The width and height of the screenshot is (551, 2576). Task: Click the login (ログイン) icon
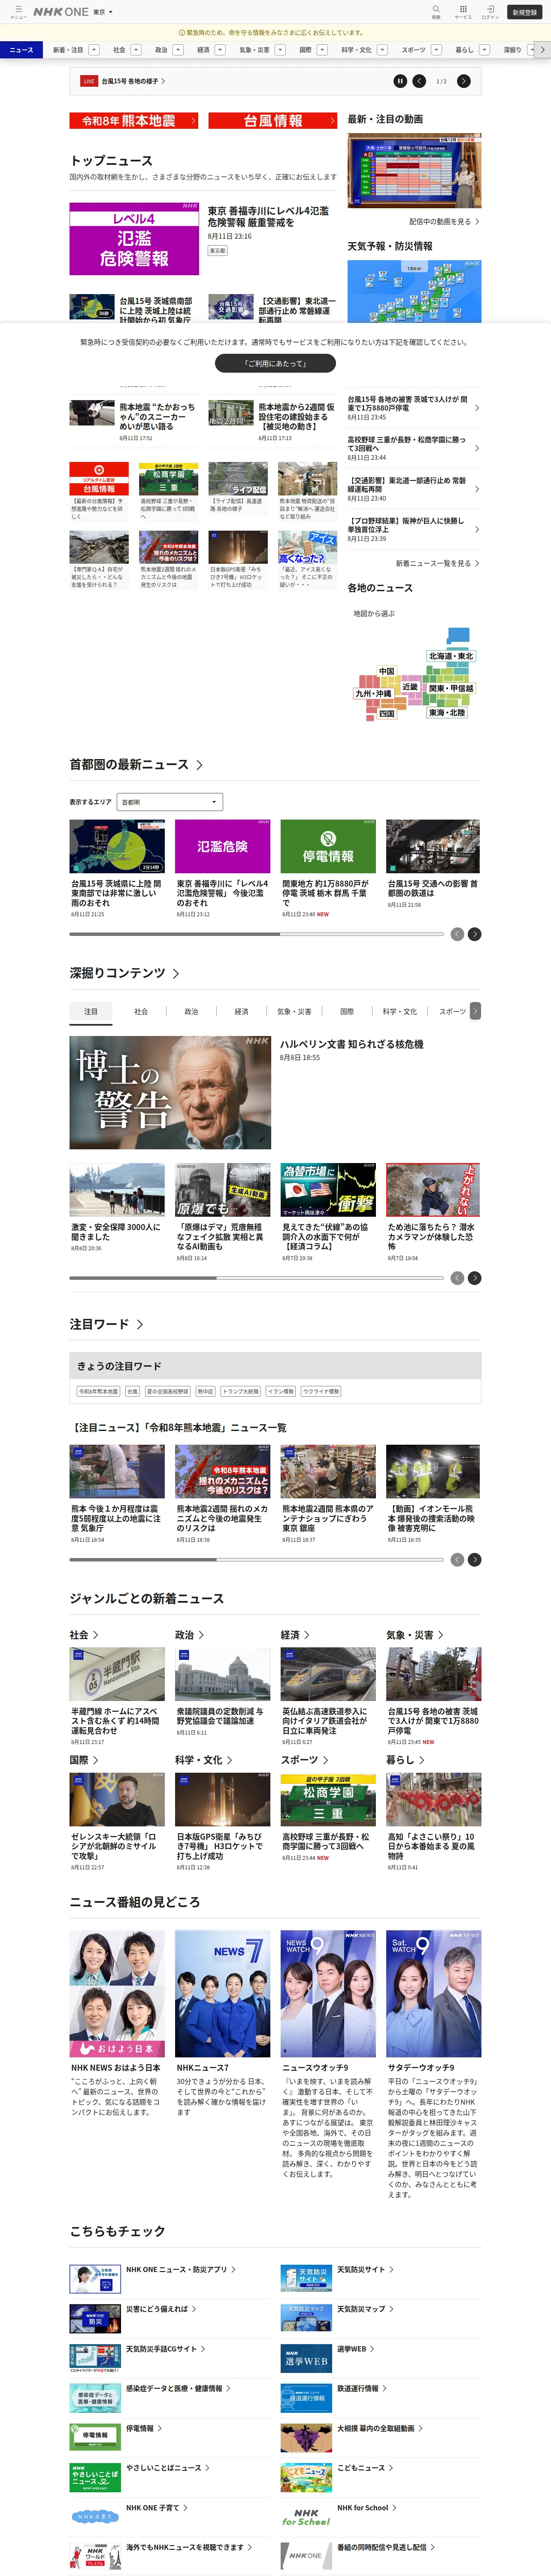[490, 11]
